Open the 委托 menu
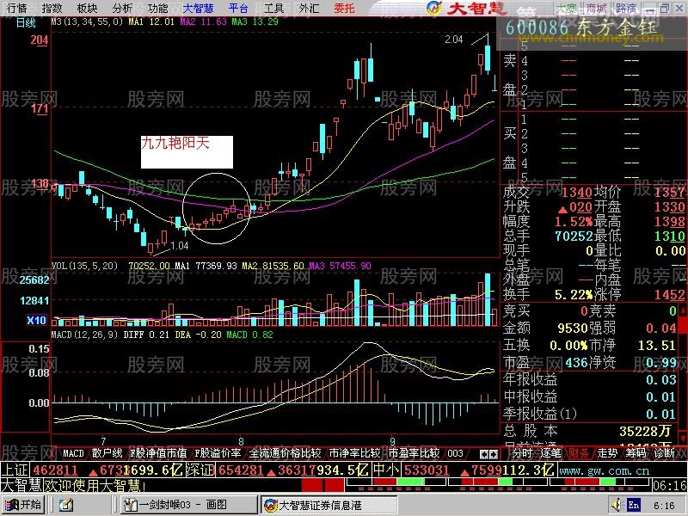Viewport: 688px width, 516px height. tap(344, 8)
